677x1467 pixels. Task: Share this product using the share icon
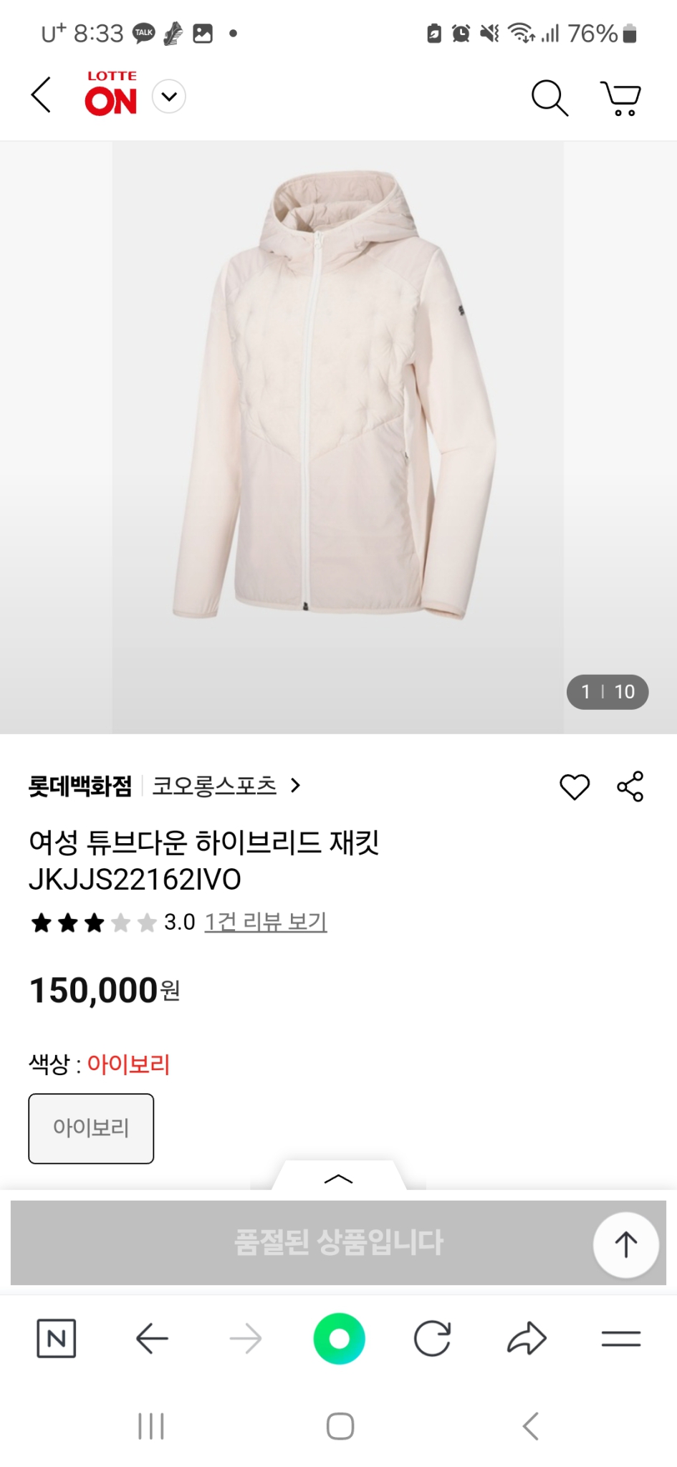click(x=630, y=787)
